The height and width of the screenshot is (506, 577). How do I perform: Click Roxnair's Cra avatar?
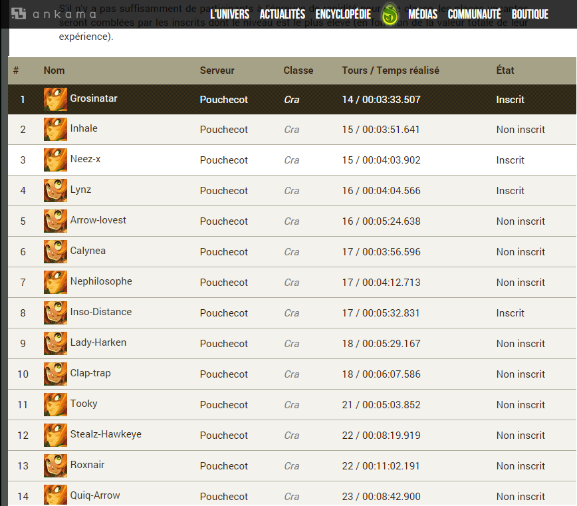pyautogui.click(x=56, y=465)
